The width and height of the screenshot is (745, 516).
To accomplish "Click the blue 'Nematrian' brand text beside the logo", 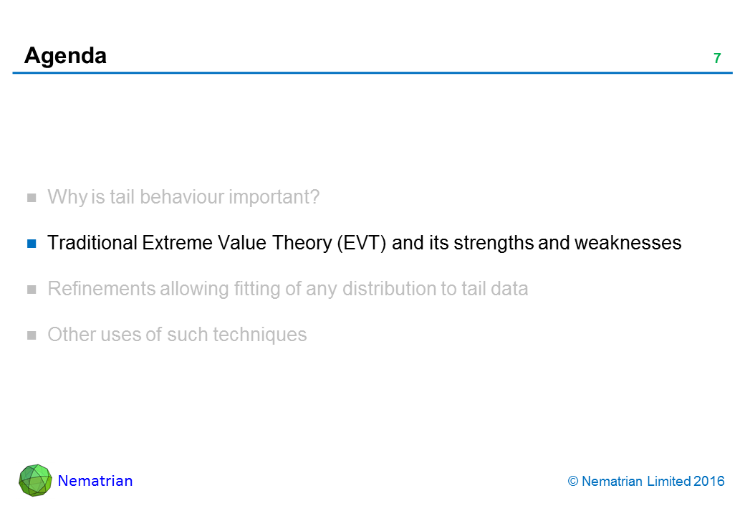I will (x=95, y=481).
